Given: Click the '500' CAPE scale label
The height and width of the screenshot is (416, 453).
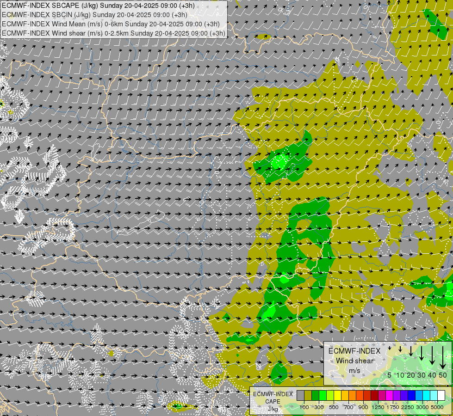Looking at the screenshot, I should coord(334,407).
